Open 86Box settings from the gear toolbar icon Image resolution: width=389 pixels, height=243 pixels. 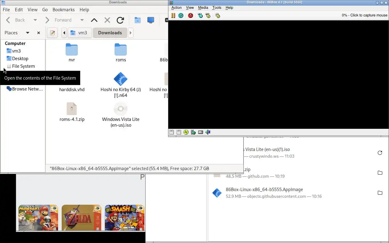pos(218,15)
